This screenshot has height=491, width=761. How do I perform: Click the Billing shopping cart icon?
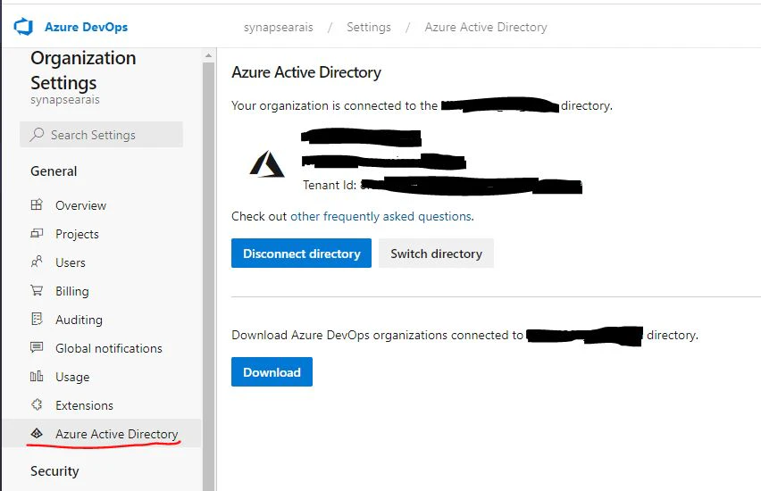coord(37,291)
